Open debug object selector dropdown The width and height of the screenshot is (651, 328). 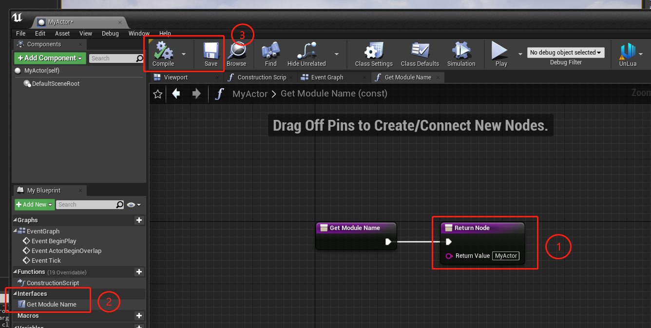click(x=566, y=53)
